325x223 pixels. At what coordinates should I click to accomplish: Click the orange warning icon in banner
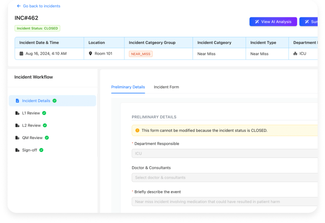(x=137, y=130)
